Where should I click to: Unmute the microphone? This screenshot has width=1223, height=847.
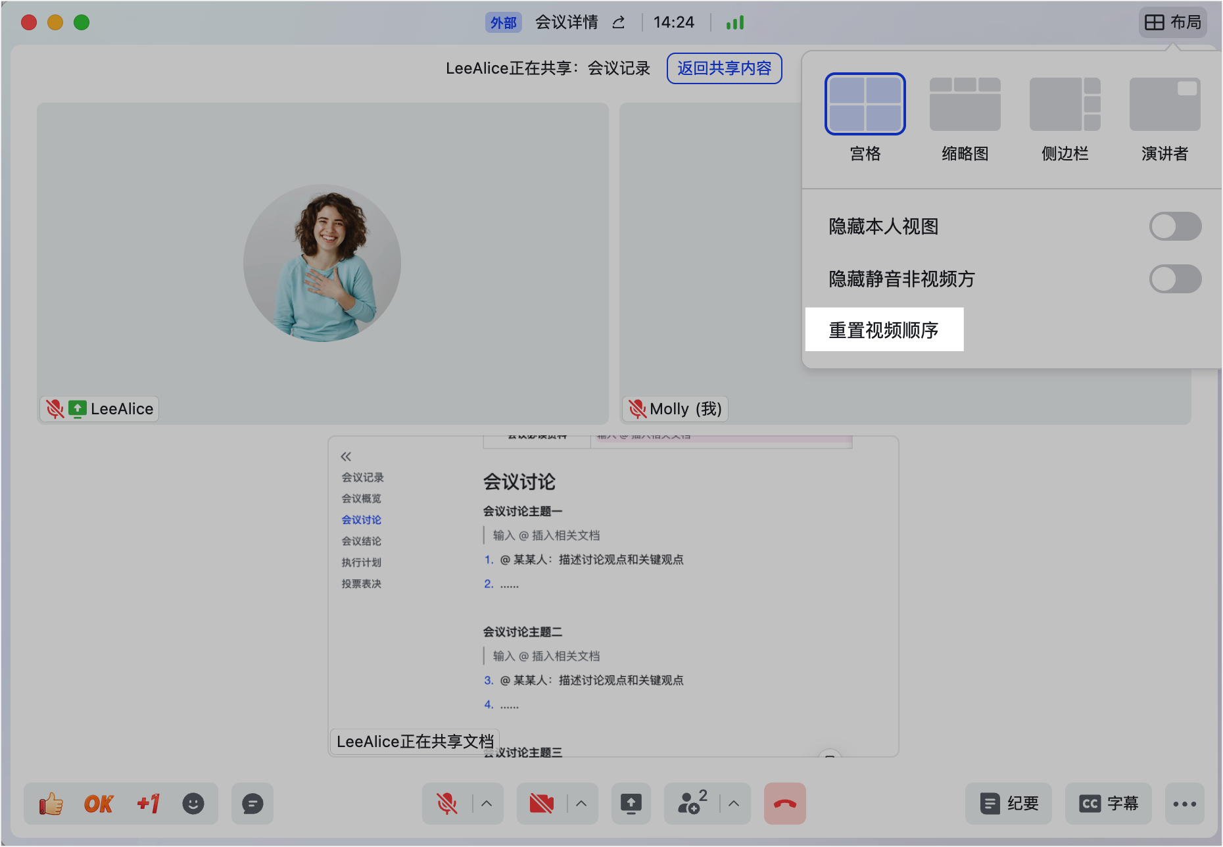click(x=447, y=804)
